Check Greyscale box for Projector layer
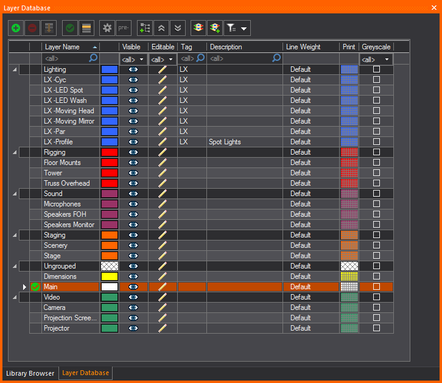 coord(376,328)
